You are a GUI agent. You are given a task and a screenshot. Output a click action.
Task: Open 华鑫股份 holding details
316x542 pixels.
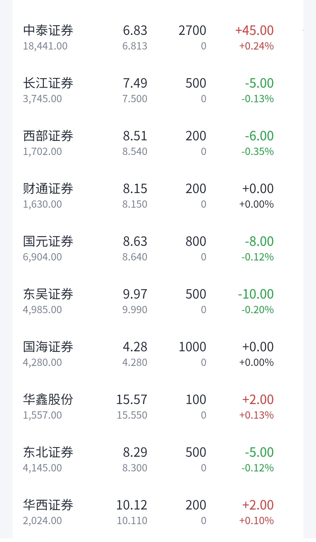point(158,407)
